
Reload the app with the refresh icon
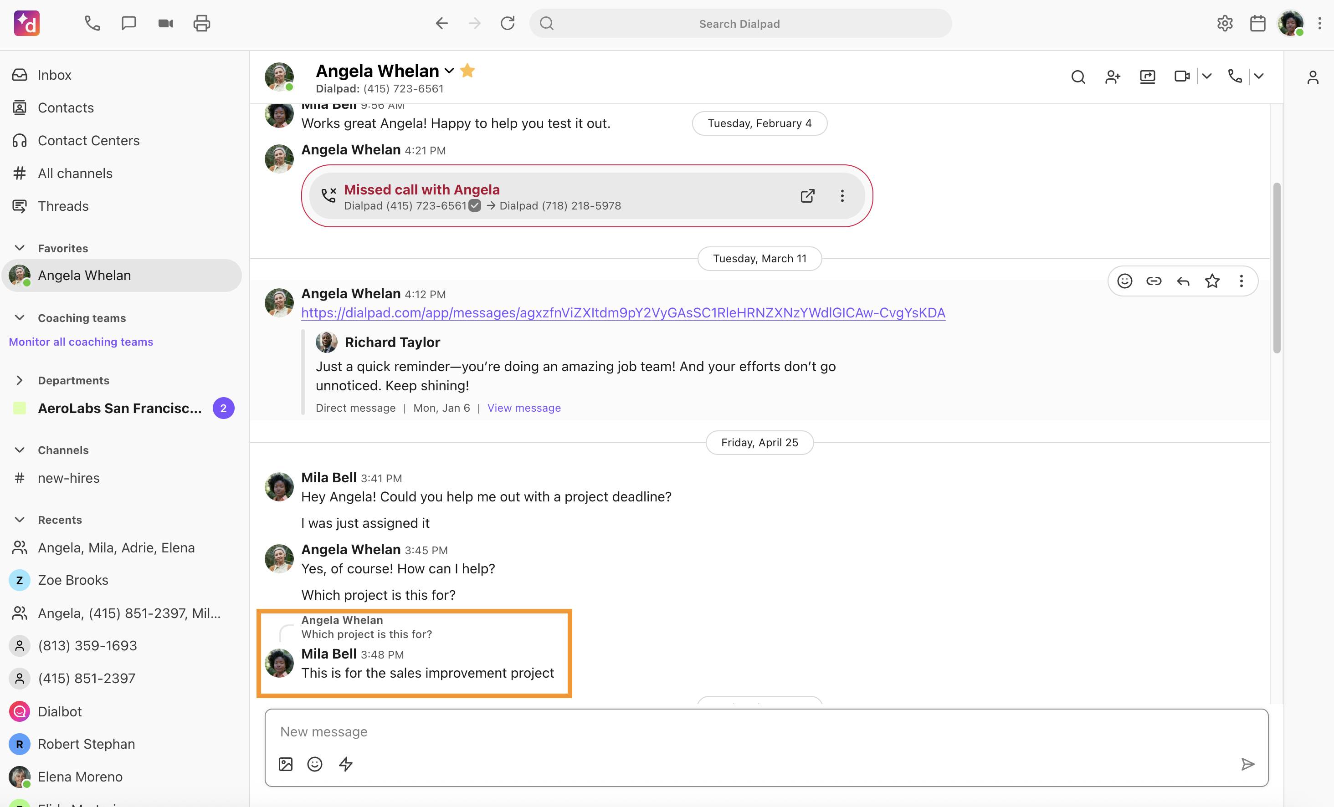[x=507, y=23]
